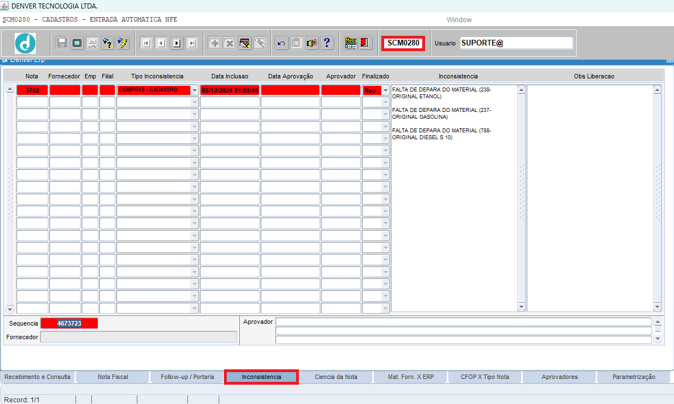The image size is (674, 404).
Task: Click the Record: 1/1 status text
Action: point(22,399)
